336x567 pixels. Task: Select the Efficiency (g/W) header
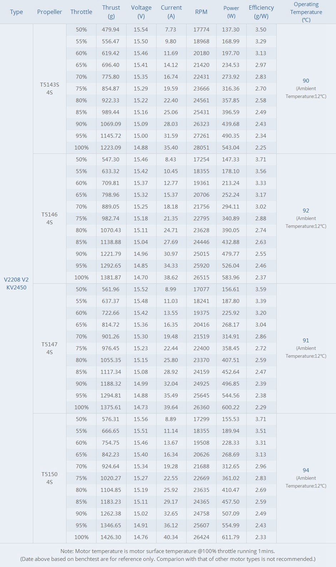coord(261,12)
